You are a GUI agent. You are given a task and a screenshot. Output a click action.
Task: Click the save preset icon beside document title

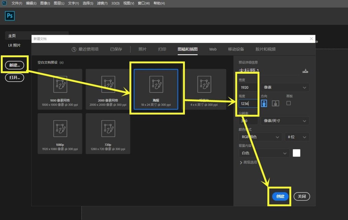pos(305,71)
